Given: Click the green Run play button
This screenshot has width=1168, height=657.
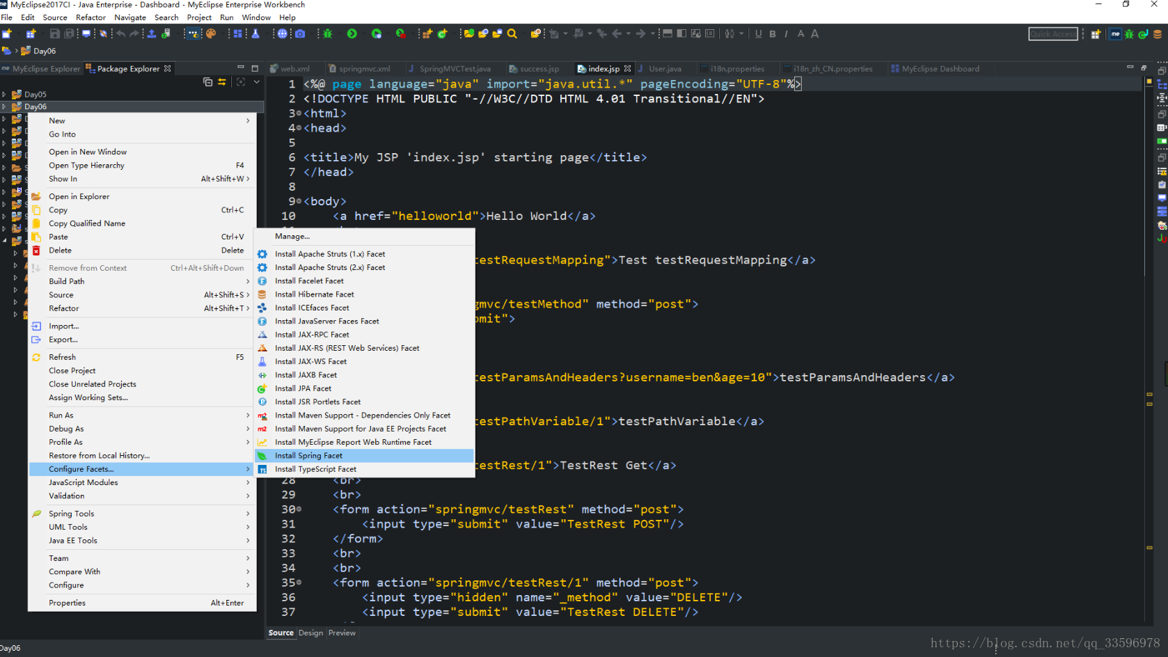Looking at the screenshot, I should (352, 33).
